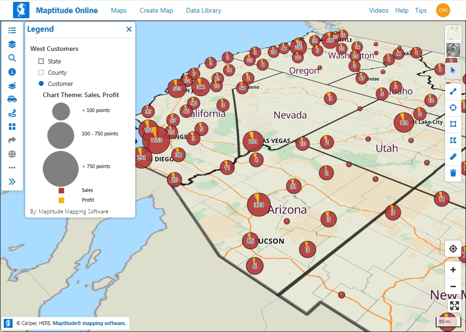
Task: Click the '100 - 750 points' legend circle
Action: 61,135
